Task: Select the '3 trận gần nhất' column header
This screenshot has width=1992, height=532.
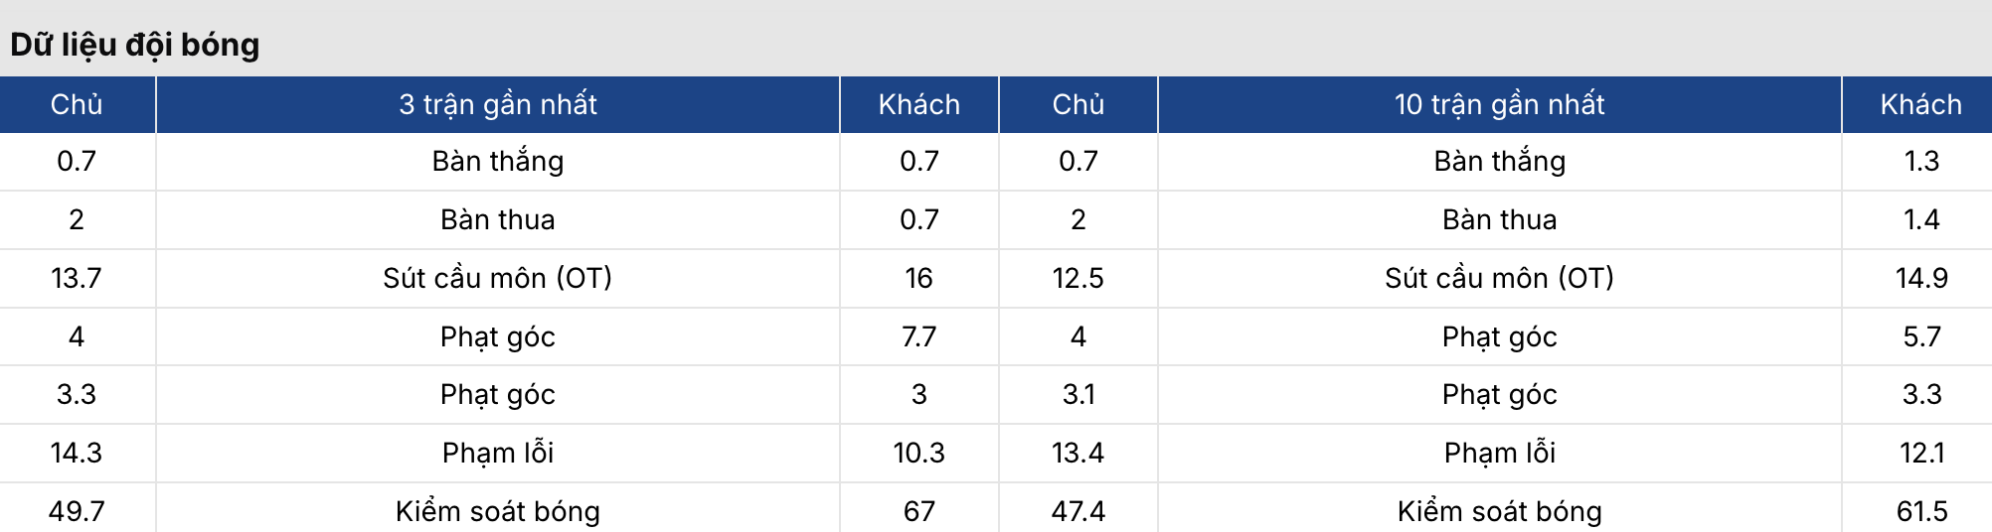Action: pos(497,104)
